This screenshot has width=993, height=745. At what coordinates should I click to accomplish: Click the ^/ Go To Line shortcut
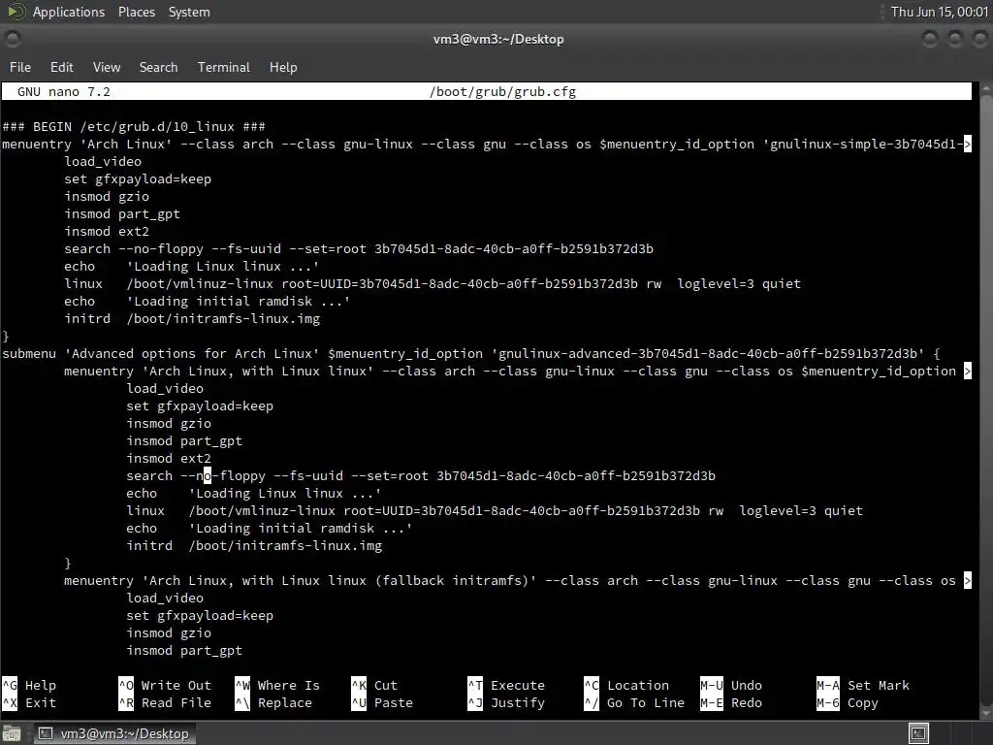click(634, 703)
